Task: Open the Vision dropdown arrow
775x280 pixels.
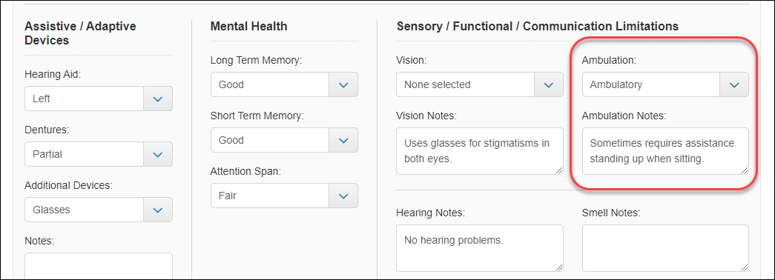Action: 549,84
